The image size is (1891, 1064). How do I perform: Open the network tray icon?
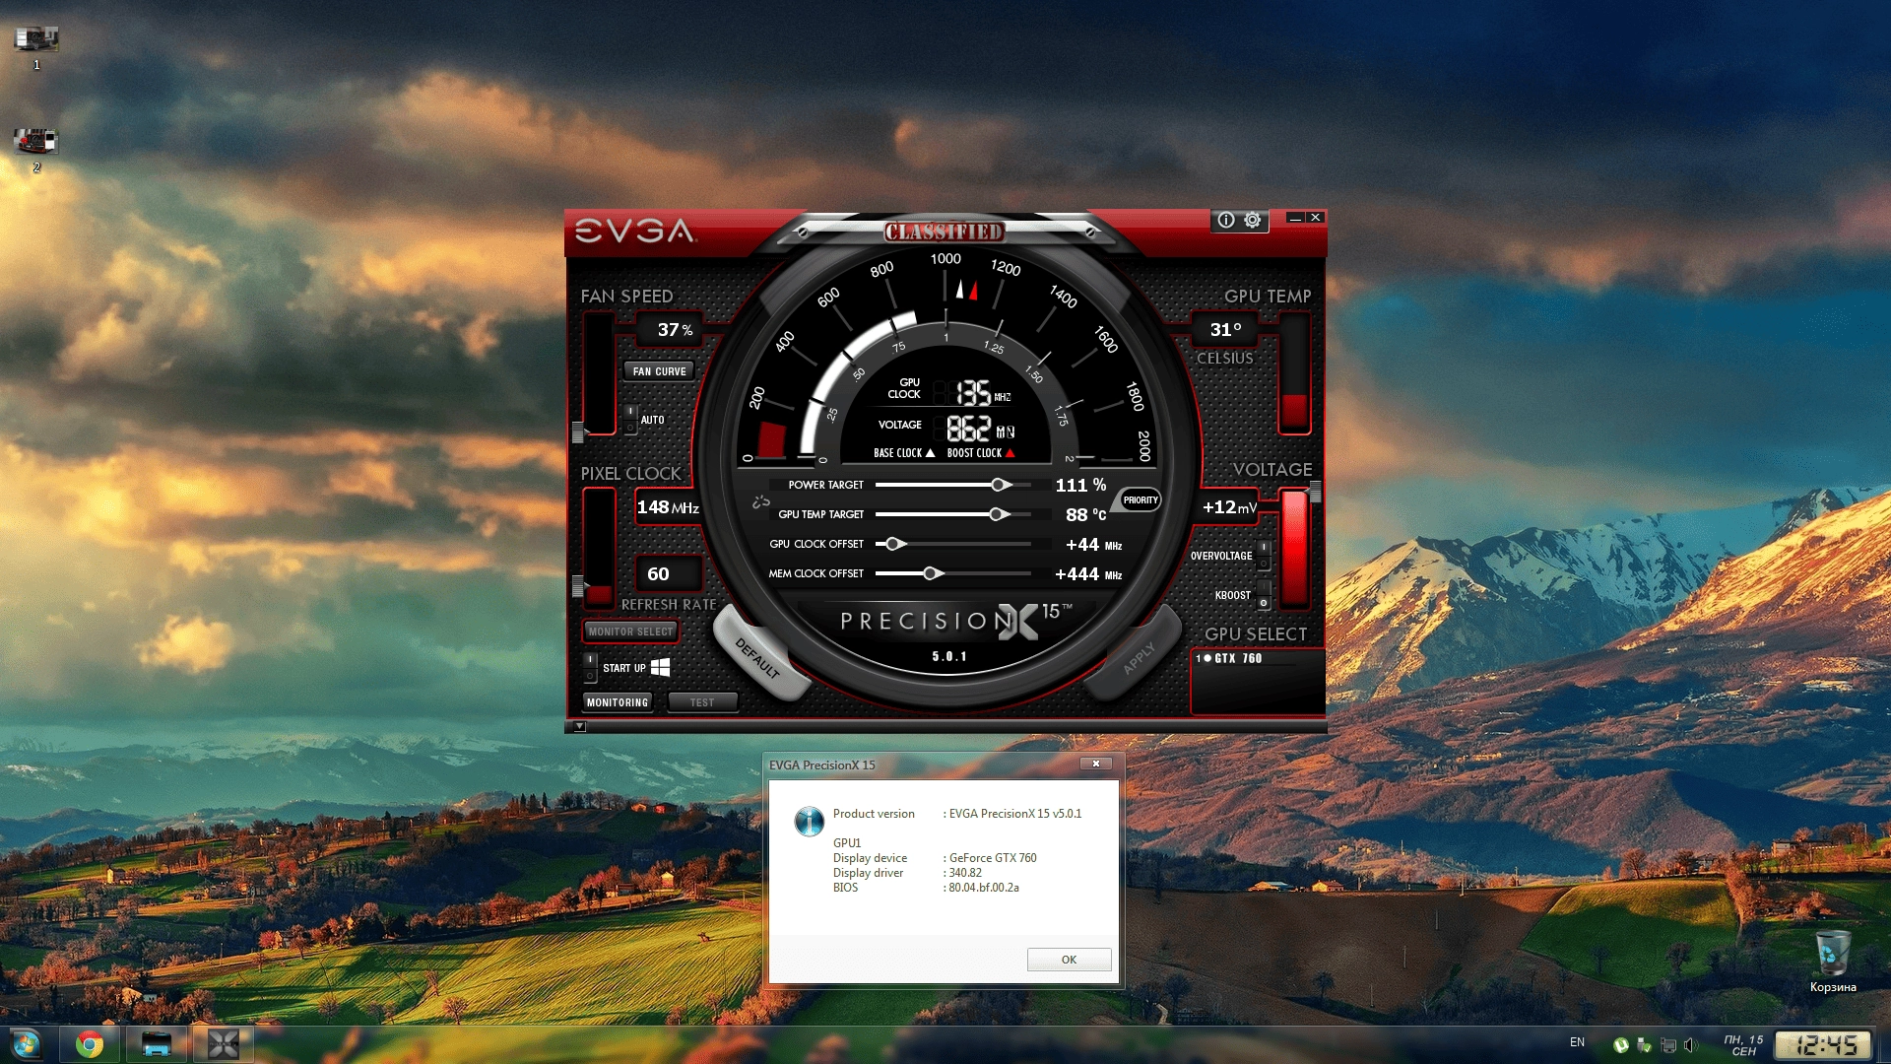click(1667, 1044)
